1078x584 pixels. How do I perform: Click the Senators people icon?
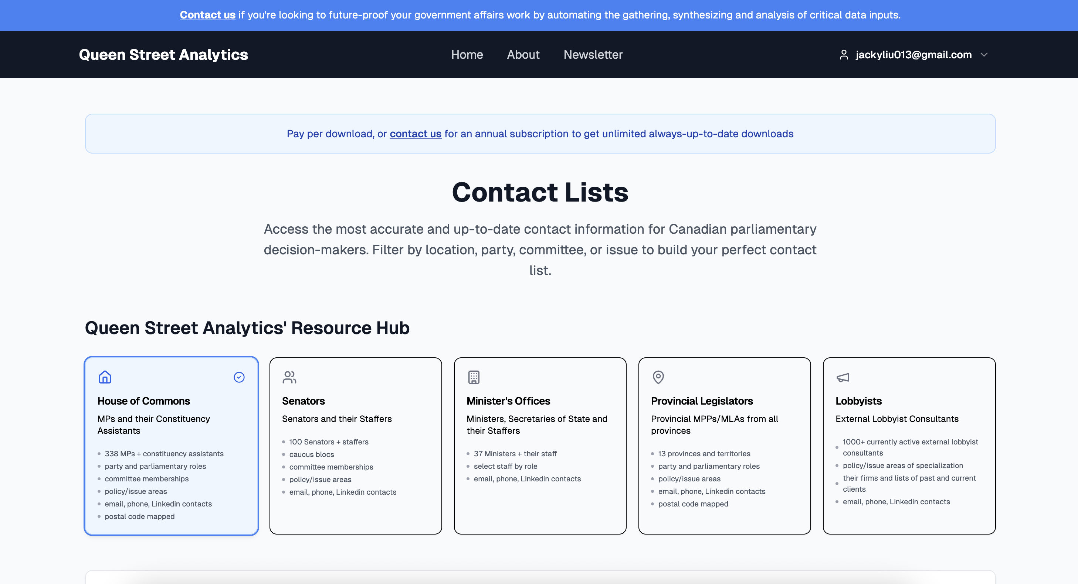tap(289, 377)
